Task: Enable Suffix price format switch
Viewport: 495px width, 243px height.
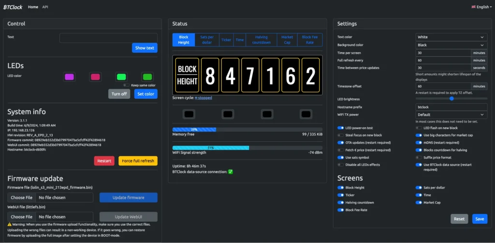Action: coord(419,157)
